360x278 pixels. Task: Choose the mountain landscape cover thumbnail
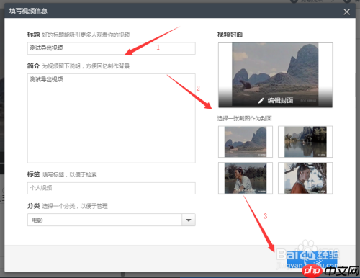coord(246,142)
